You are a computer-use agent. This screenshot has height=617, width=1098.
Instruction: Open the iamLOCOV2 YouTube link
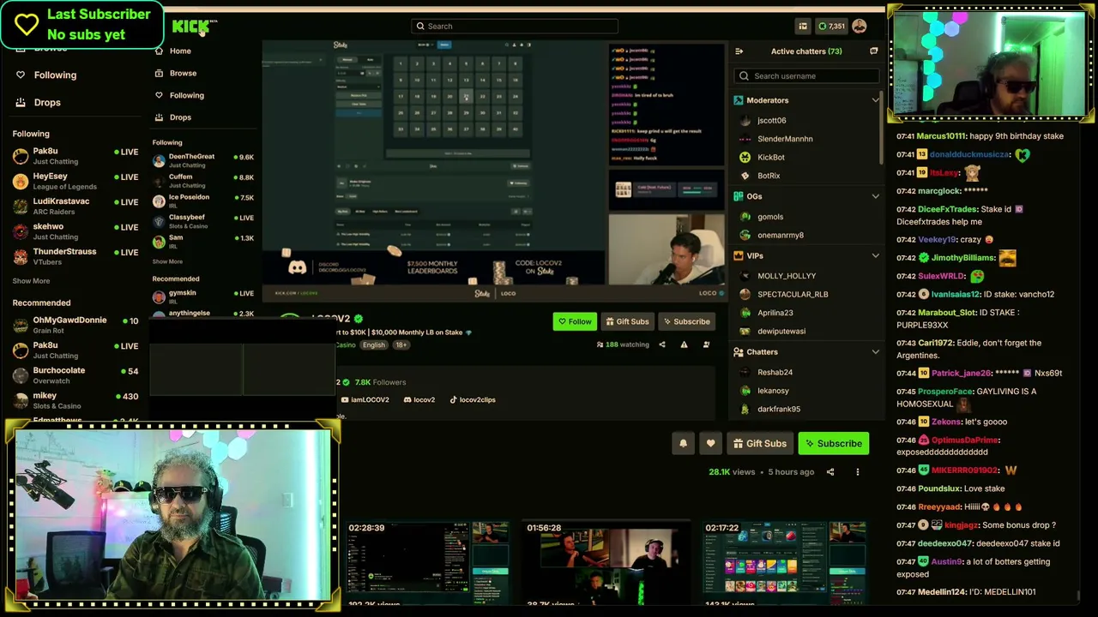[365, 399]
